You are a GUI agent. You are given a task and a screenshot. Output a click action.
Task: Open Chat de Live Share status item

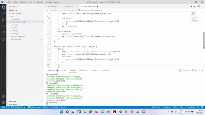click(54, 107)
